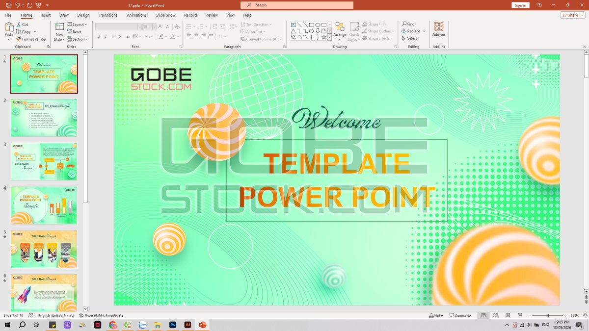
Task: Click the Paste clipboard icon
Action: pyautogui.click(x=9, y=27)
